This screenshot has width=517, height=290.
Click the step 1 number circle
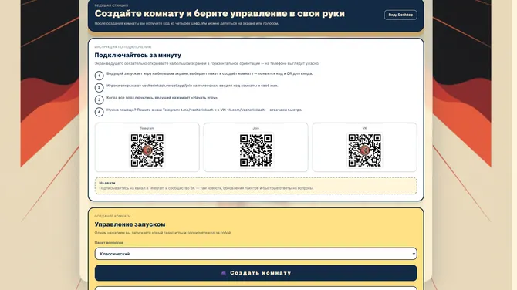[x=100, y=76]
